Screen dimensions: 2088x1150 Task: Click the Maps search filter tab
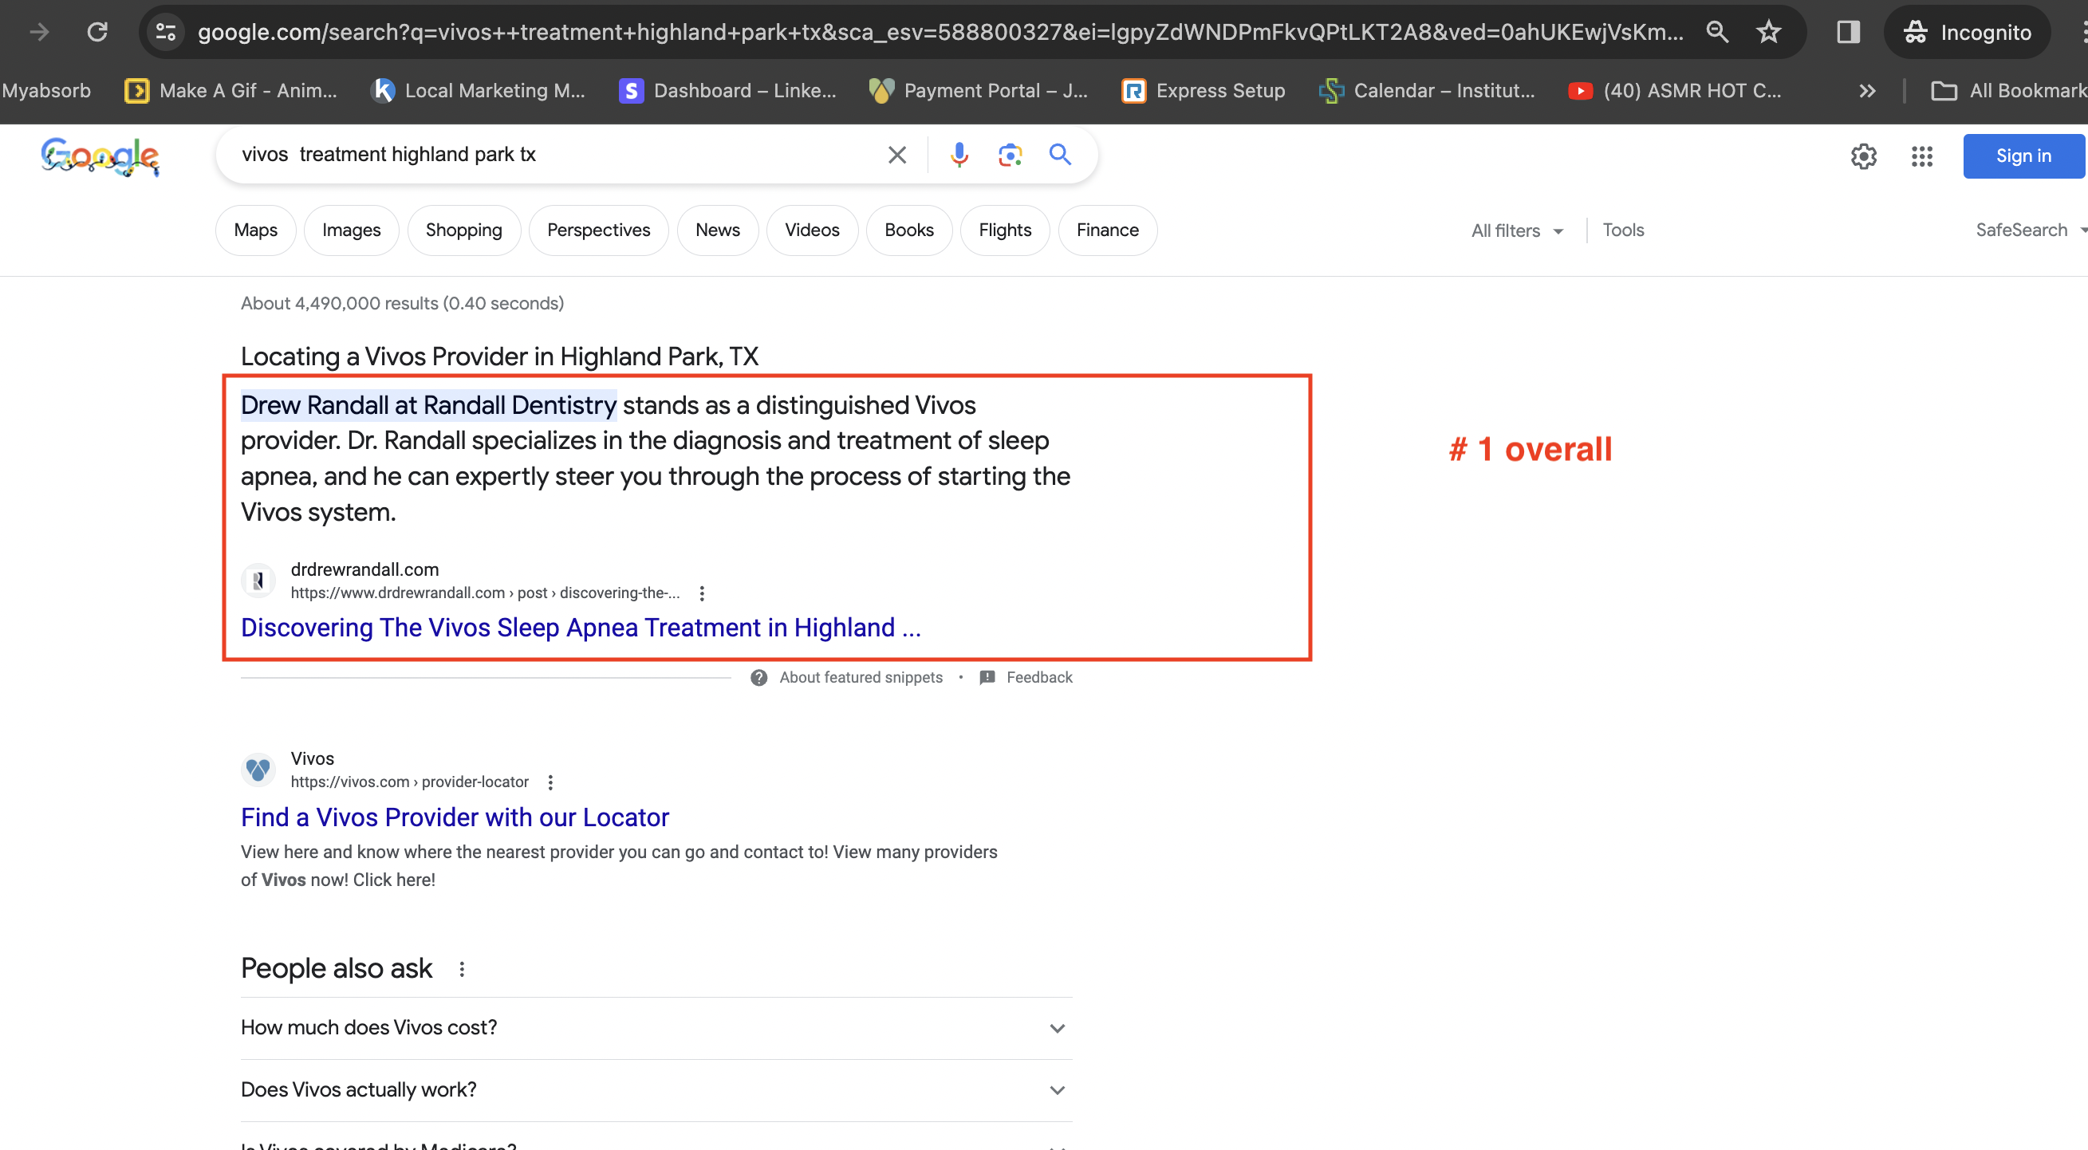coord(254,230)
